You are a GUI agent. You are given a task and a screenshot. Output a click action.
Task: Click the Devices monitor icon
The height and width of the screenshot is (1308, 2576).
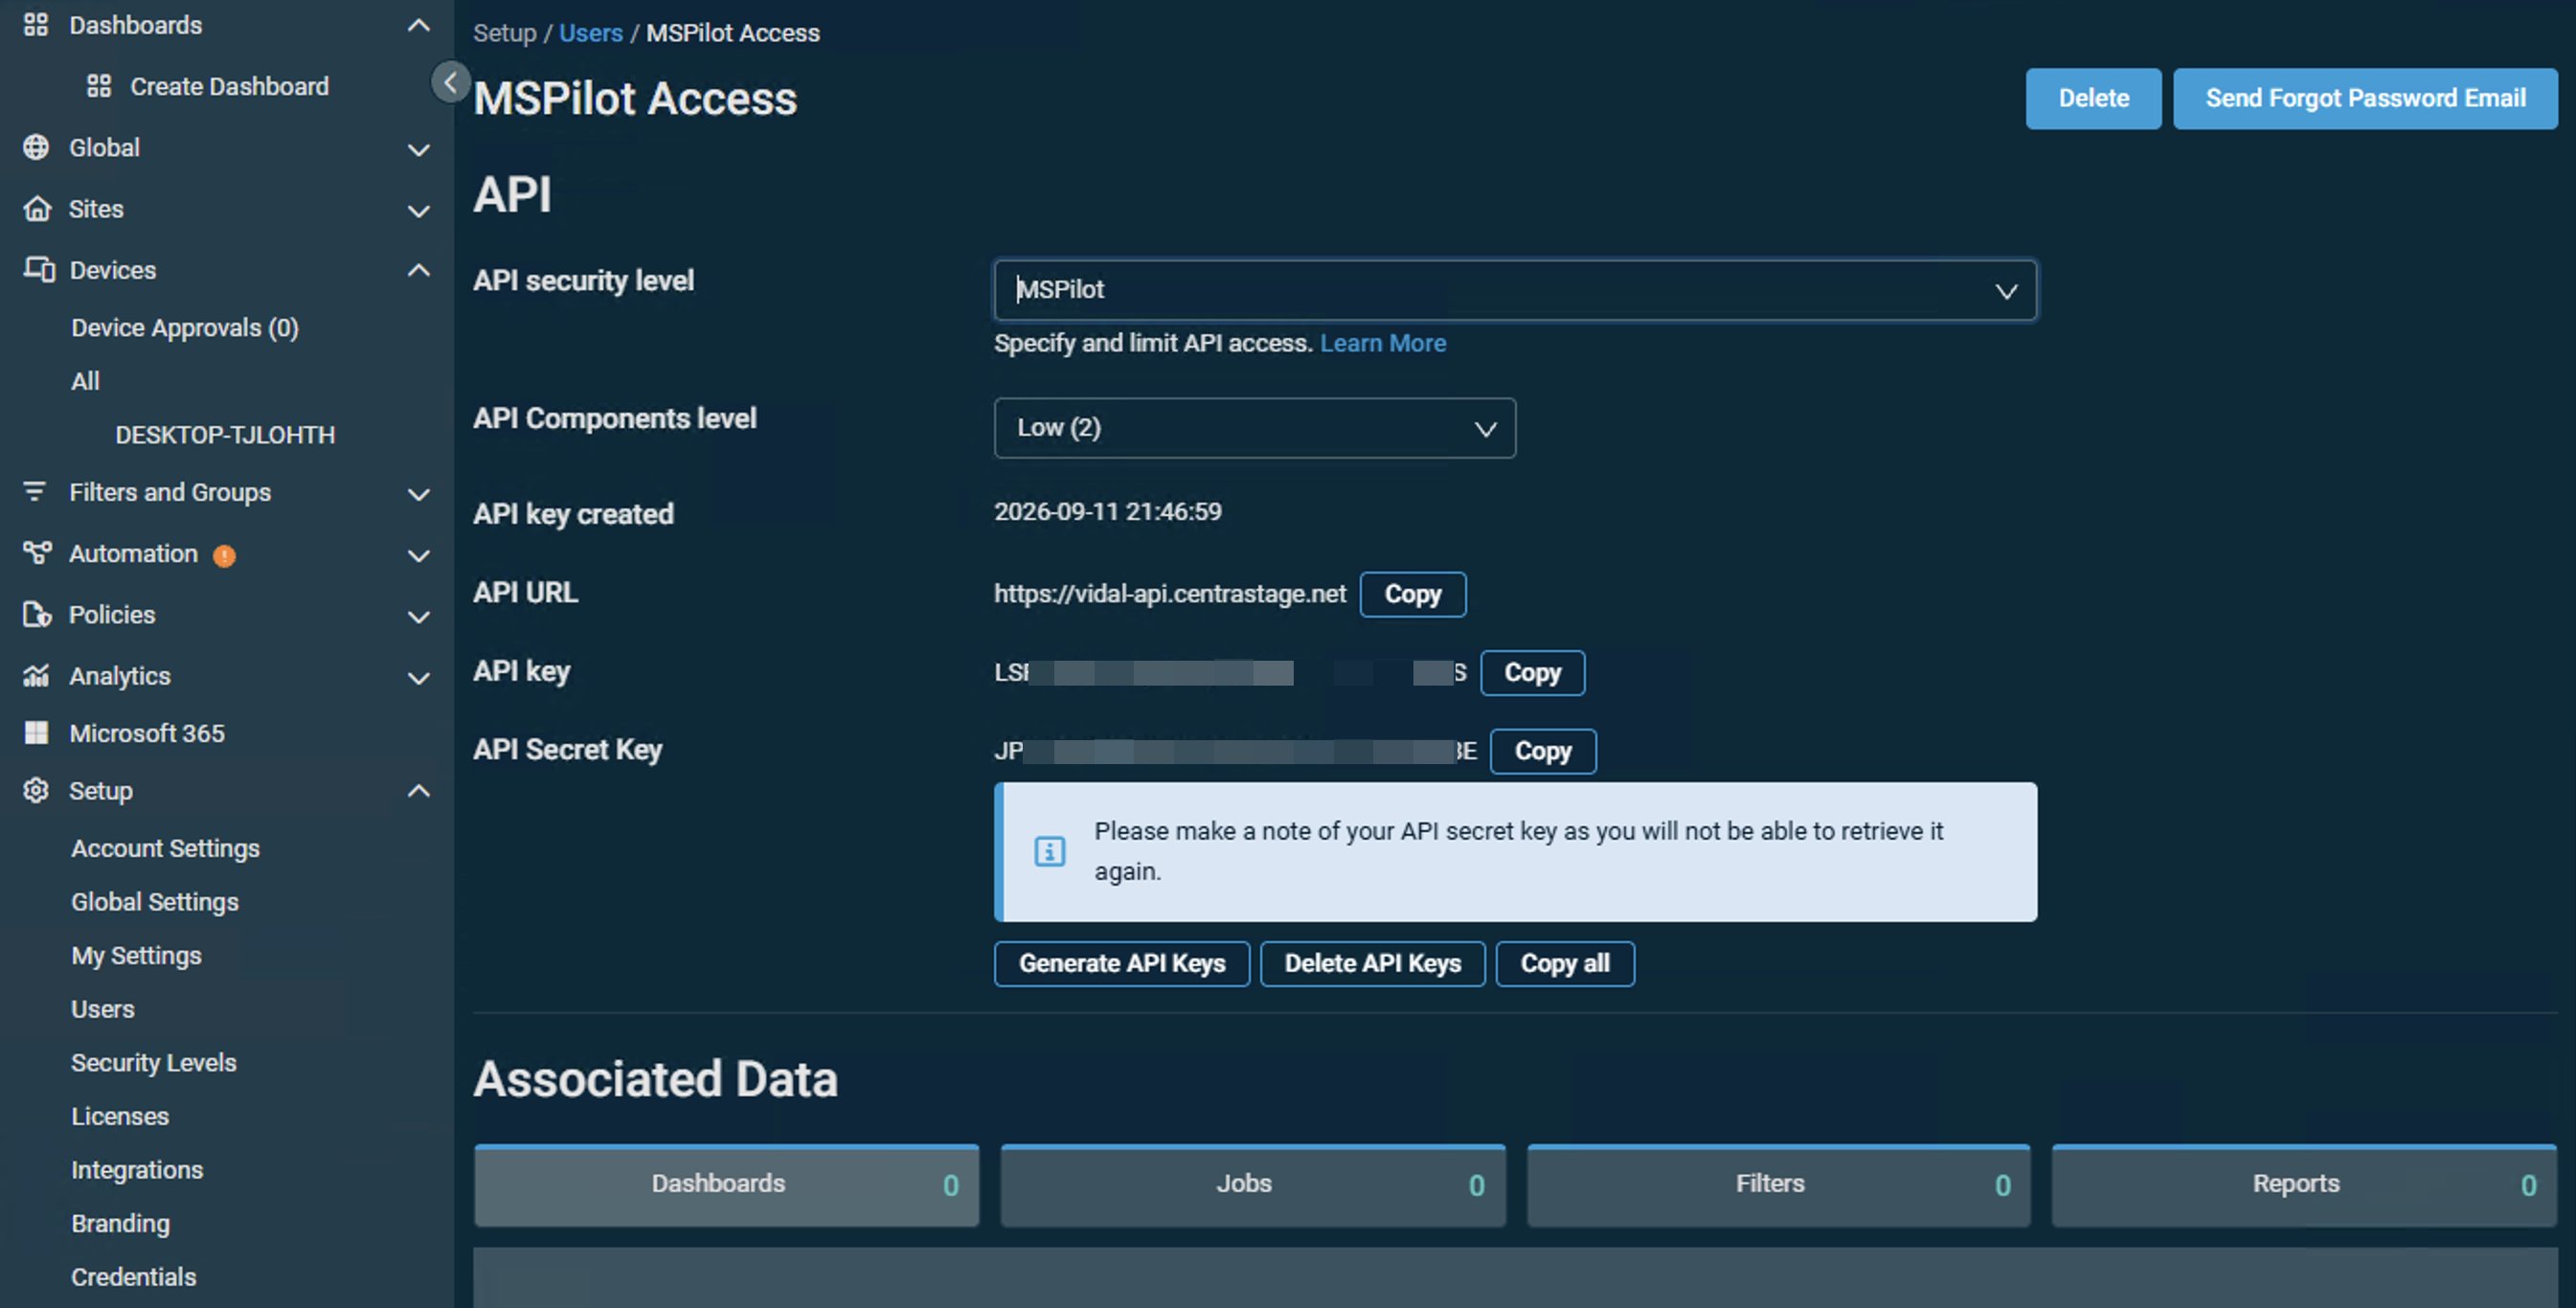[x=38, y=269]
